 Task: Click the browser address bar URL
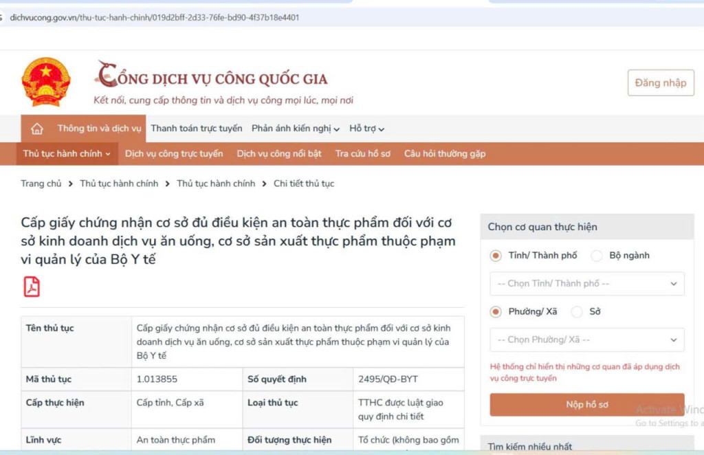[155, 17]
